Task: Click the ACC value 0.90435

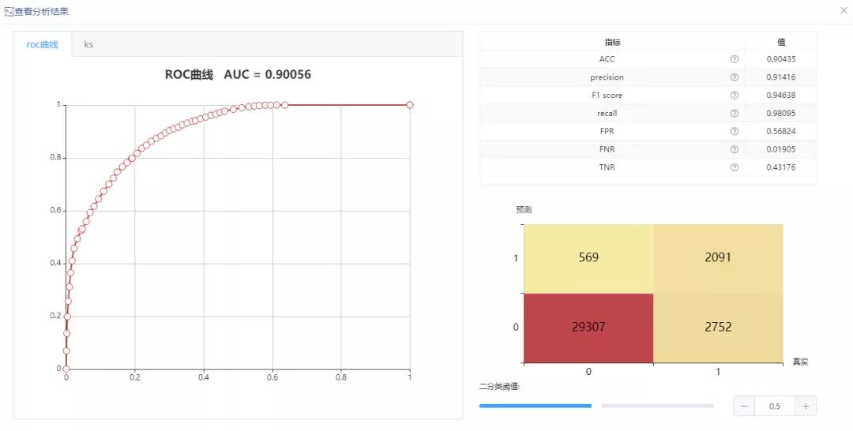Action: click(x=781, y=59)
